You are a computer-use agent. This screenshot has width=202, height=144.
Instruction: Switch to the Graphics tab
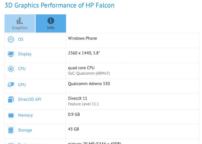[20, 24]
